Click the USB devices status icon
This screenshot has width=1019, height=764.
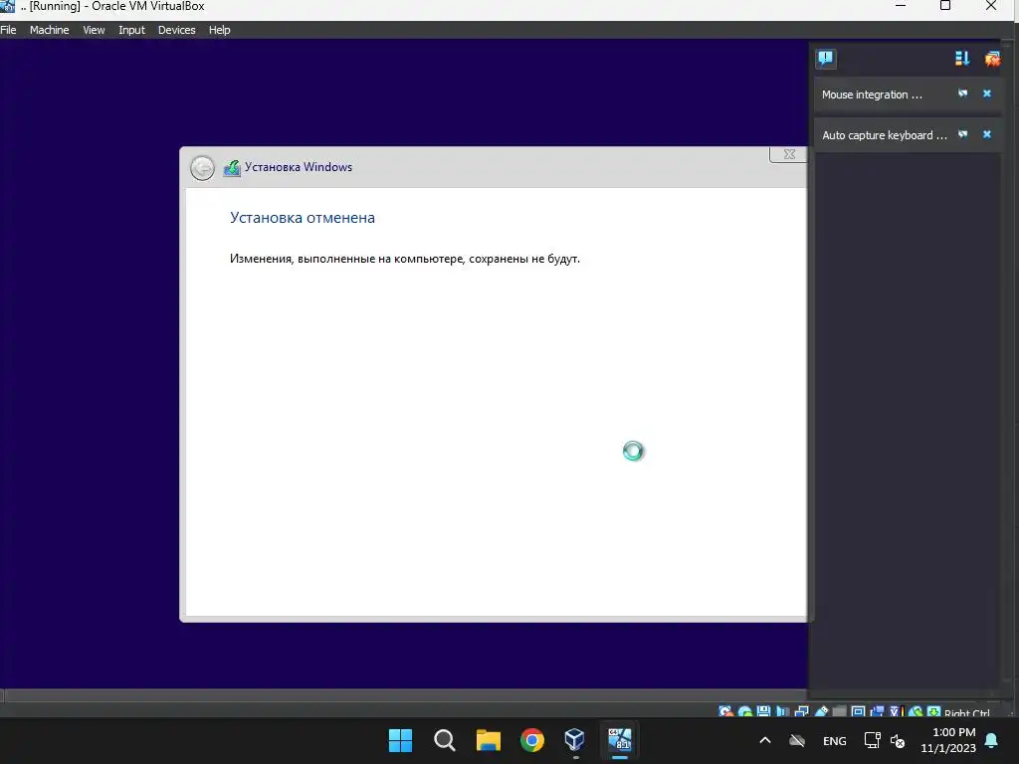821,710
